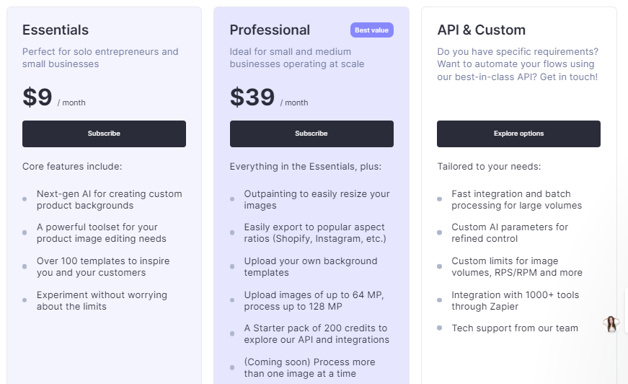The height and width of the screenshot is (384, 628).
Task: Click the $39 per month price
Action: pyautogui.click(x=252, y=97)
